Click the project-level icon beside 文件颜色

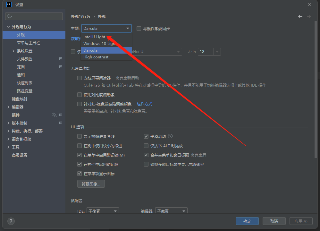tap(61, 59)
